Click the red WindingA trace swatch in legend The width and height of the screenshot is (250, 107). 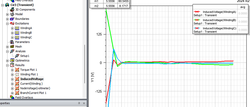tap(197, 12)
